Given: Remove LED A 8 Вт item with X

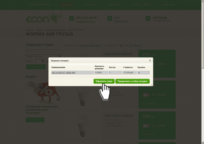Looking at the screenshot, I should 139,73.
